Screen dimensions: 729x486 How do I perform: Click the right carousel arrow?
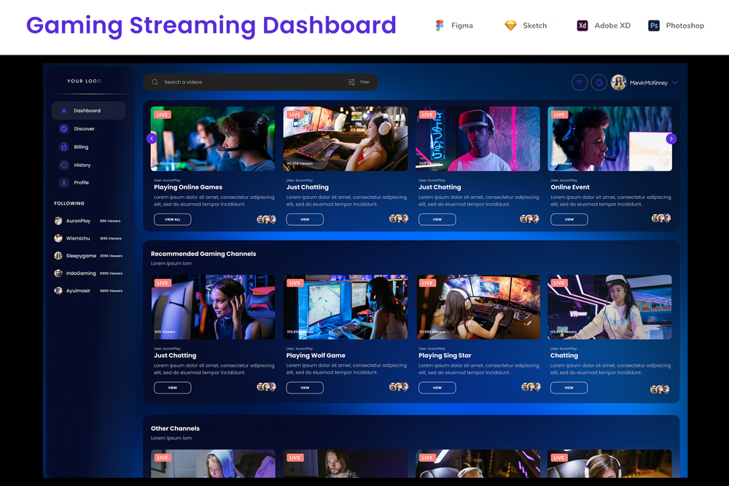pos(670,138)
